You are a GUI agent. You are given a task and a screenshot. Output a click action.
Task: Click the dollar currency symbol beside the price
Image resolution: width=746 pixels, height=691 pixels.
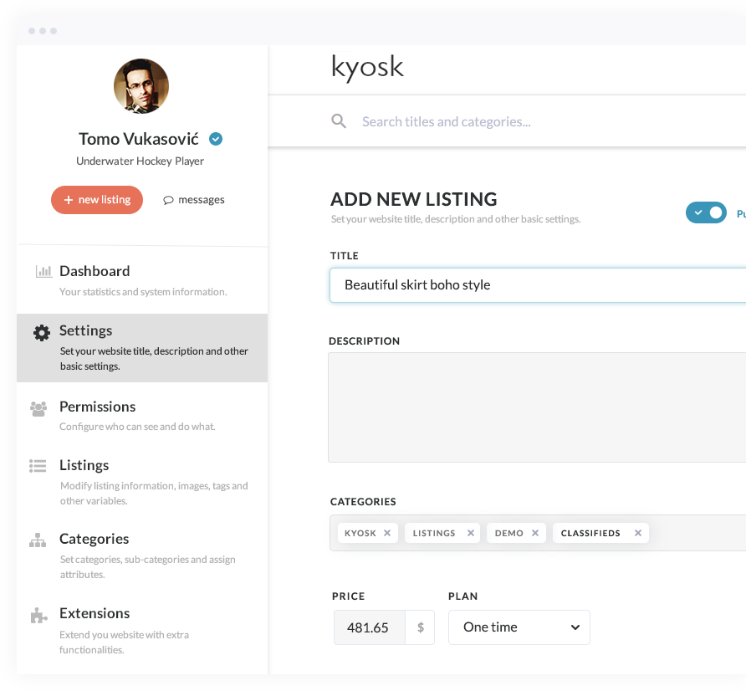422,627
